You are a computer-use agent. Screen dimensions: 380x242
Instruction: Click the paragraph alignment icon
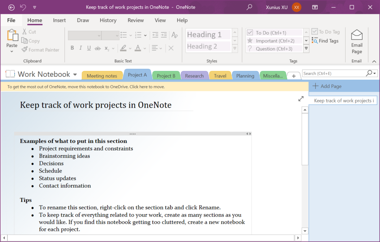coord(155,48)
